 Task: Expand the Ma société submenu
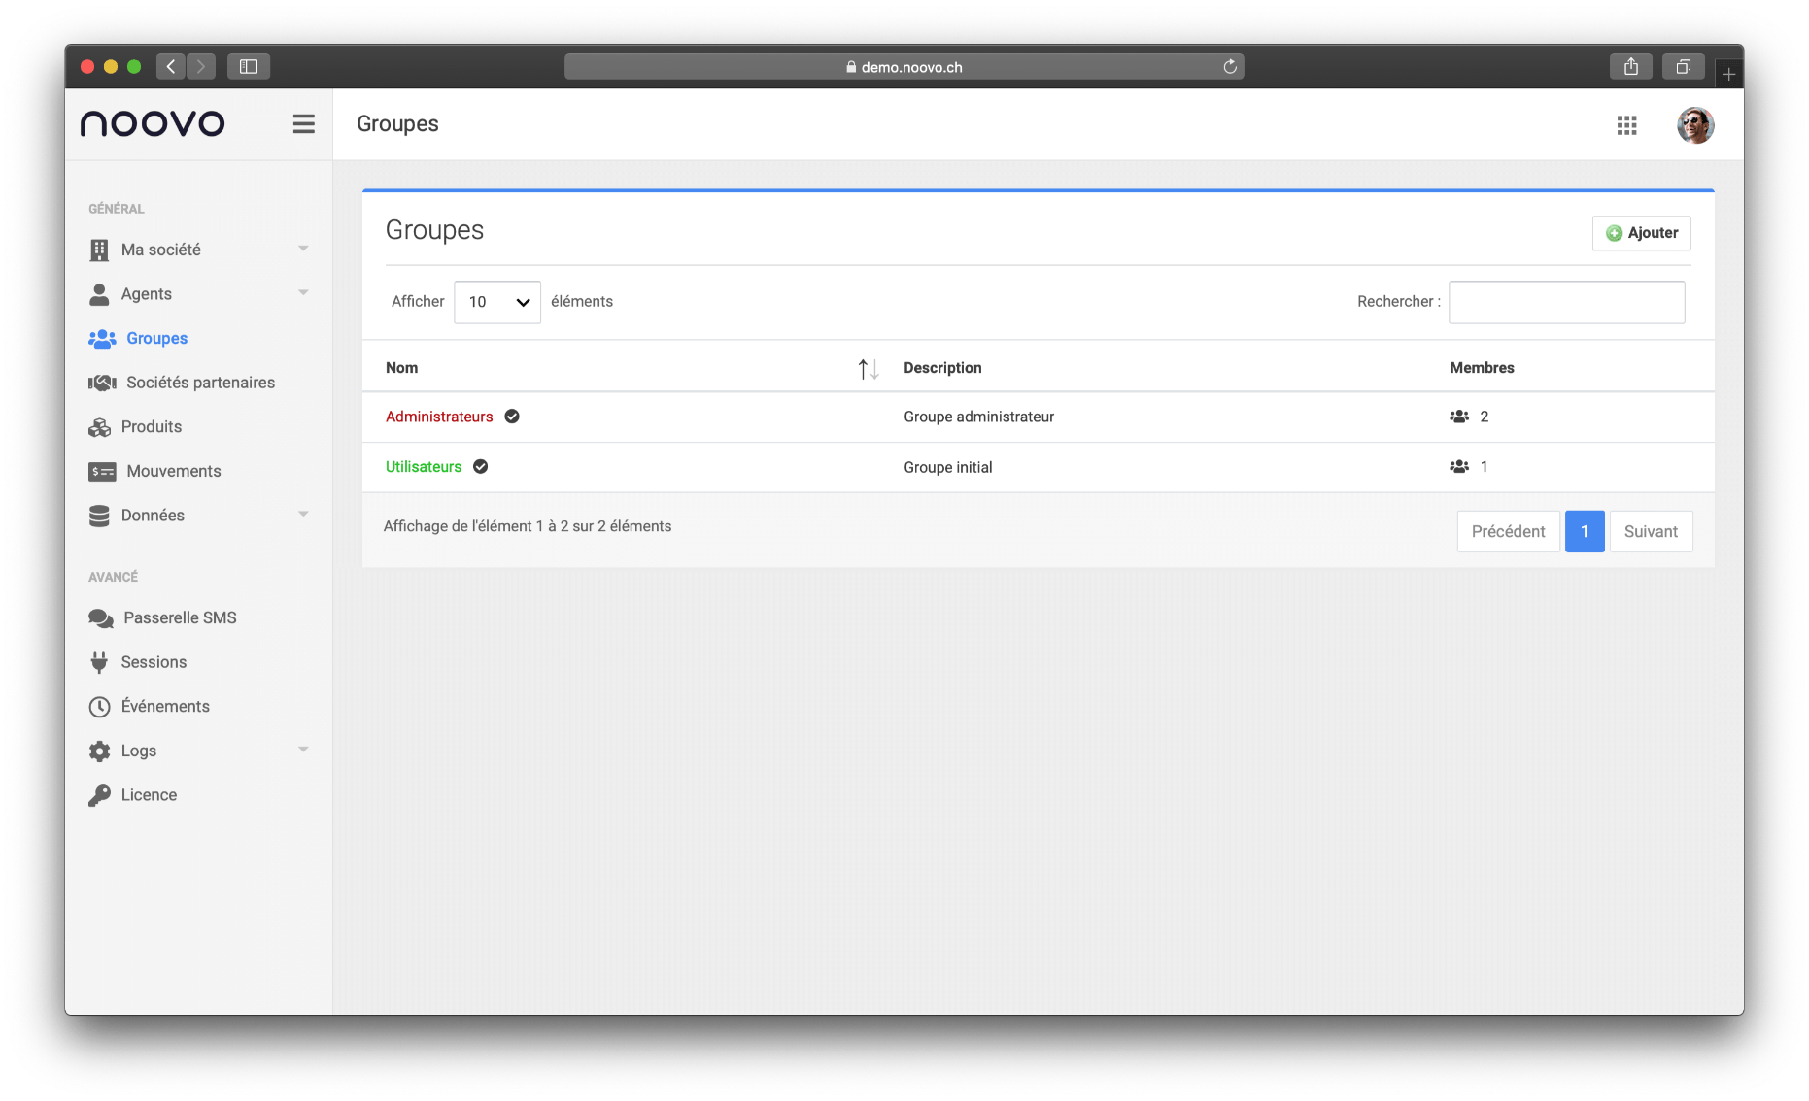[303, 250]
